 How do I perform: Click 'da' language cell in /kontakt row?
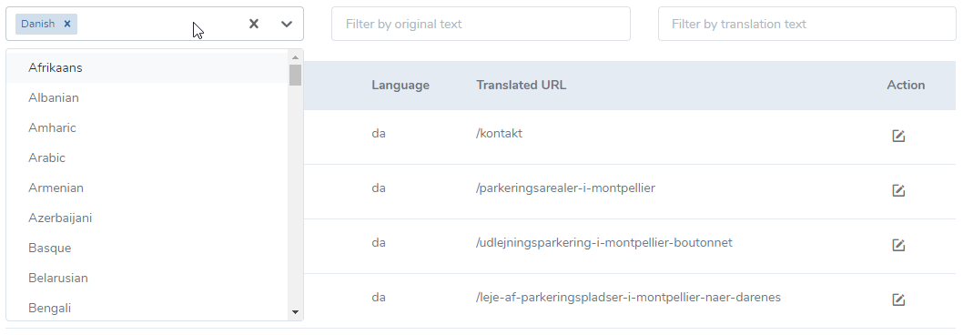coord(379,134)
